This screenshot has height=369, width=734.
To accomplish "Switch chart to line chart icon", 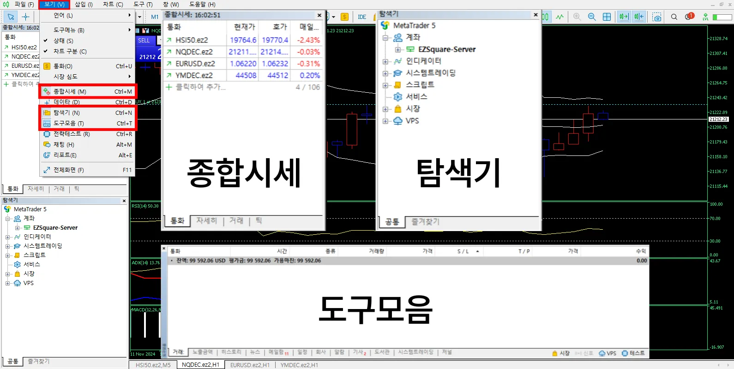I will point(560,17).
